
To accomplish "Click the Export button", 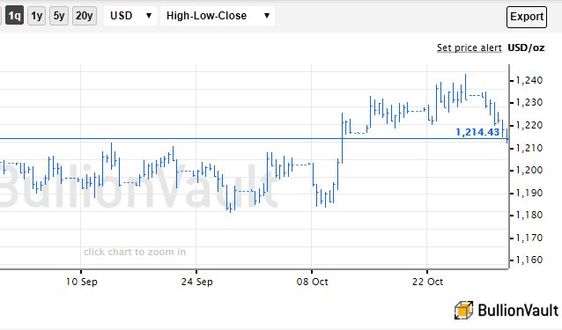I will click(527, 17).
